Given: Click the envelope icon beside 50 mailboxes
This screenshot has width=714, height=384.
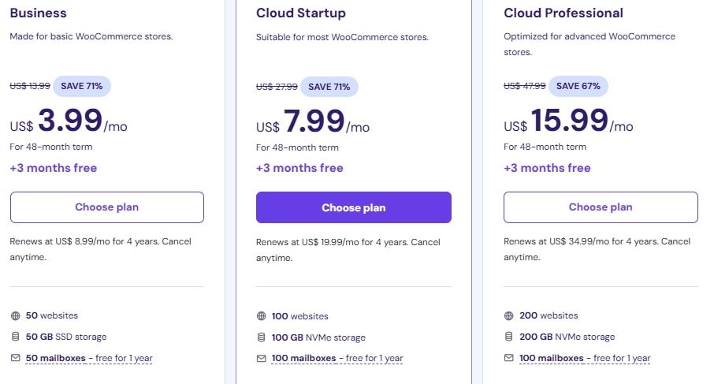Looking at the screenshot, I should pos(15,358).
